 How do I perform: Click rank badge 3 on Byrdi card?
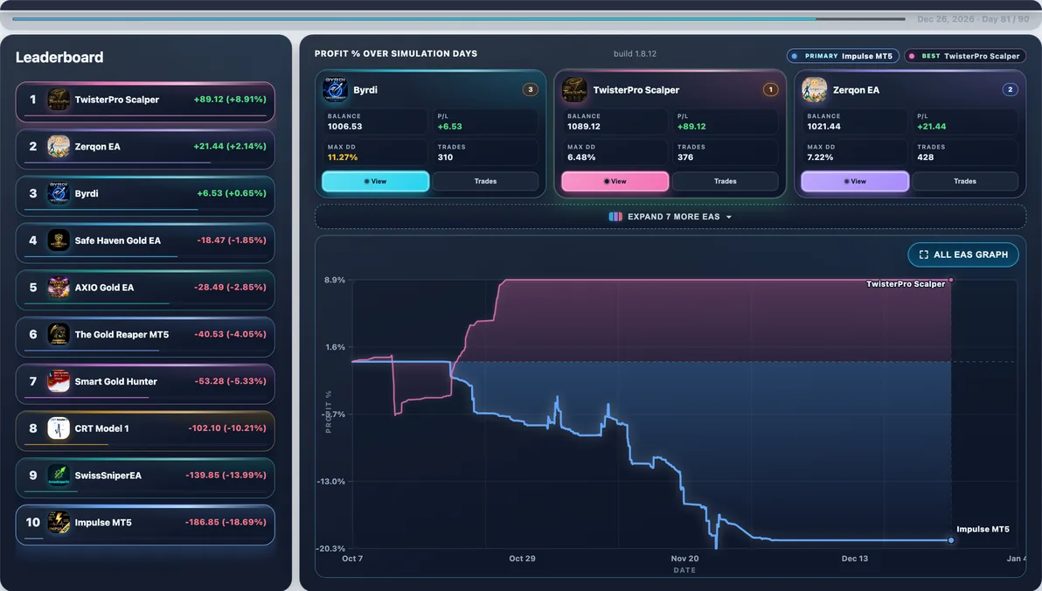tap(531, 89)
